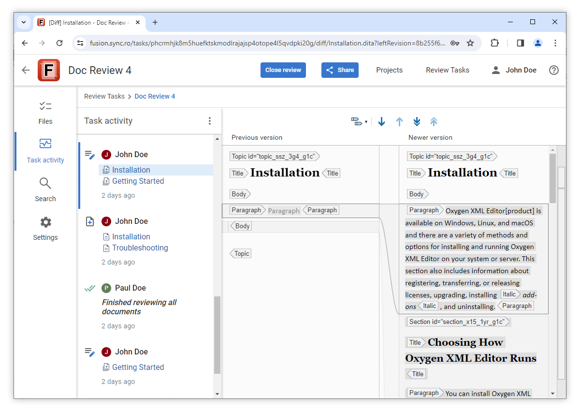Image resolution: width=580 pixels, height=411 pixels.
Task: Switch to Task activity sidebar tab
Action: (x=45, y=151)
